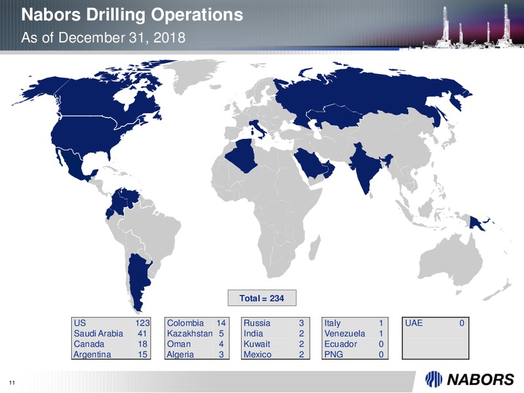The height and width of the screenshot is (393, 524).
Task: Click the United States on the map
Action: point(87,134)
